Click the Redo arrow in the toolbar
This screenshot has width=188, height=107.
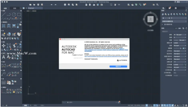pos(55,5)
